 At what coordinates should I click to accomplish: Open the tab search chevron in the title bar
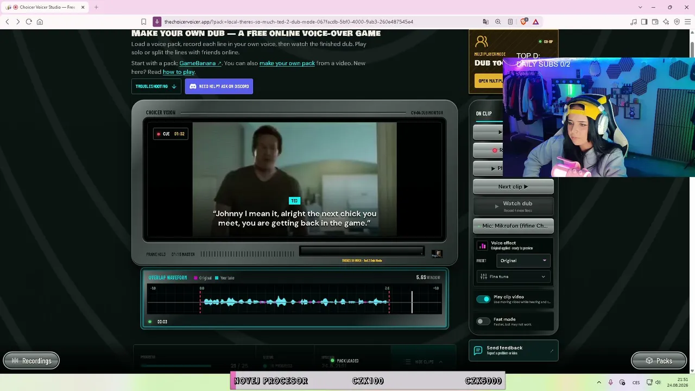tap(640, 7)
